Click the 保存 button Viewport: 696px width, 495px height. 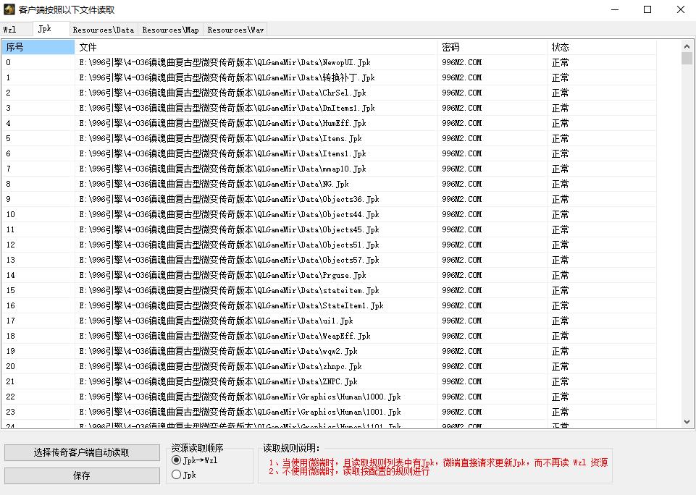(x=82, y=475)
